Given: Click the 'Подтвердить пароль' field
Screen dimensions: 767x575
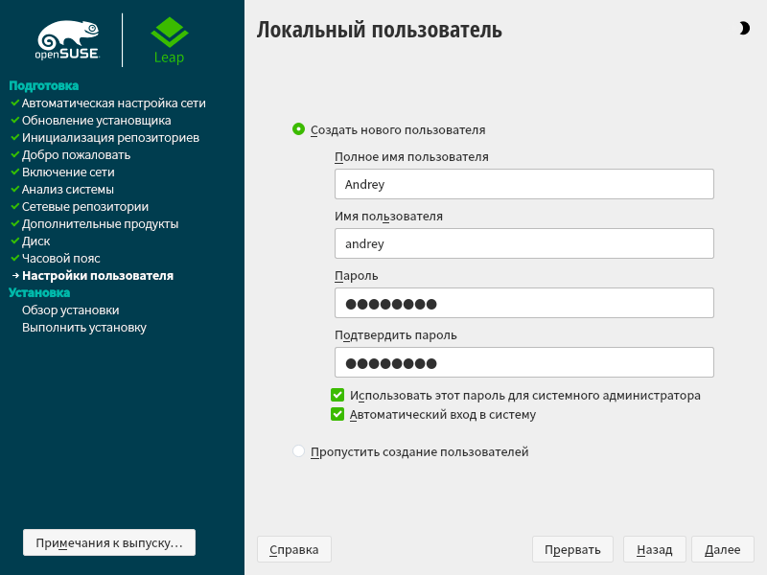Looking at the screenshot, I should [x=523, y=362].
